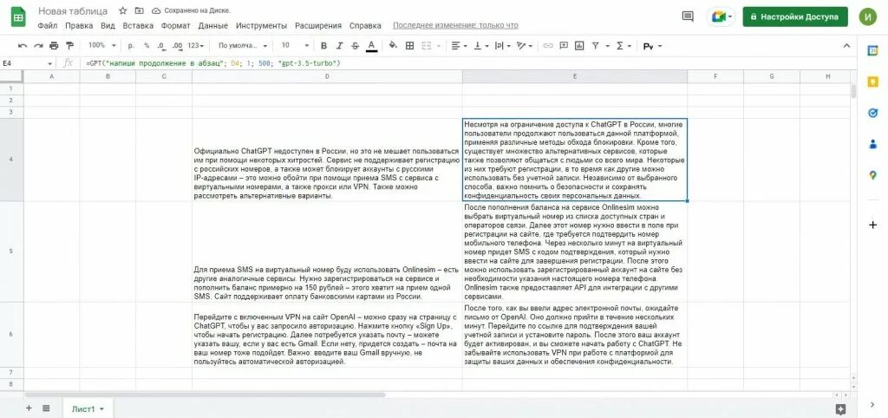Click merge cells icon
The width and height of the screenshot is (888, 418).
(x=426, y=45)
